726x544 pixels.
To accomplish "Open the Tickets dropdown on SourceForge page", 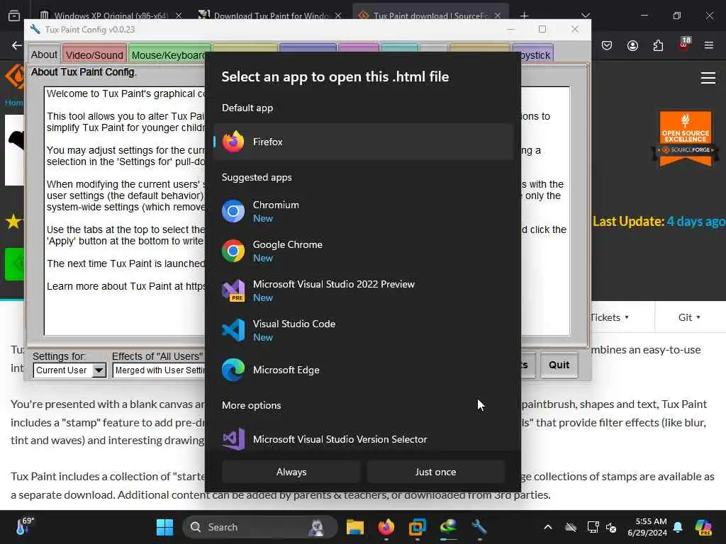I will click(609, 317).
